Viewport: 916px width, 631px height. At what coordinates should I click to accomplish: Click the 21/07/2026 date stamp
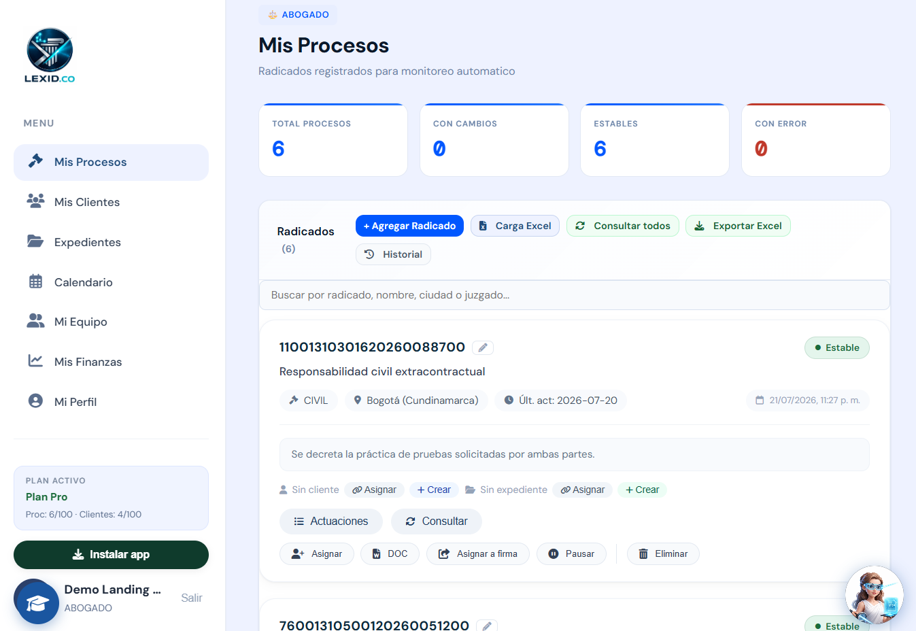click(x=808, y=400)
